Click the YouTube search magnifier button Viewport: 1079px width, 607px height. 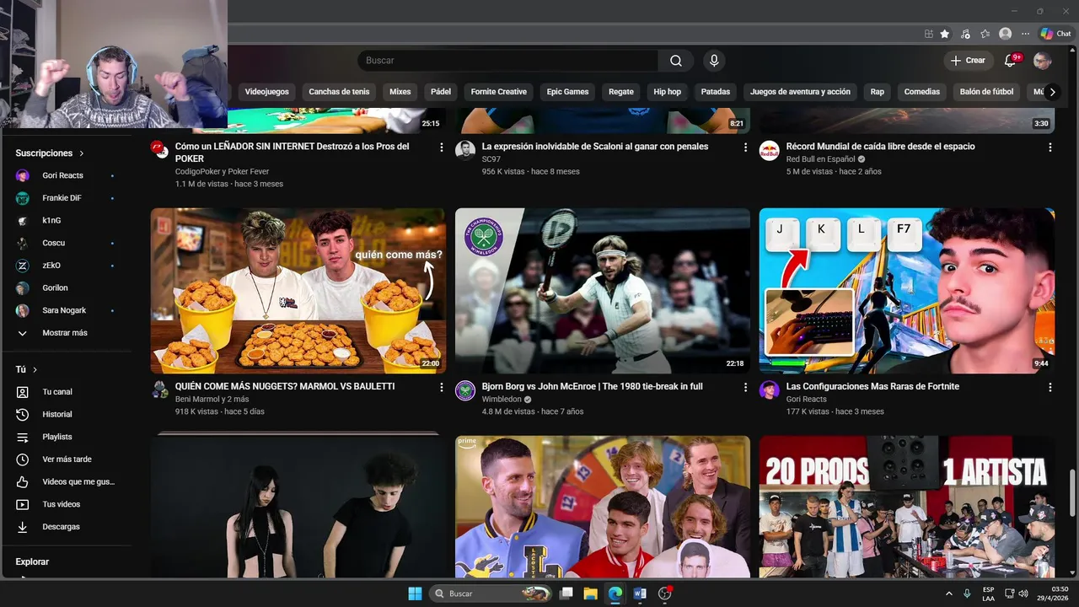coord(676,61)
